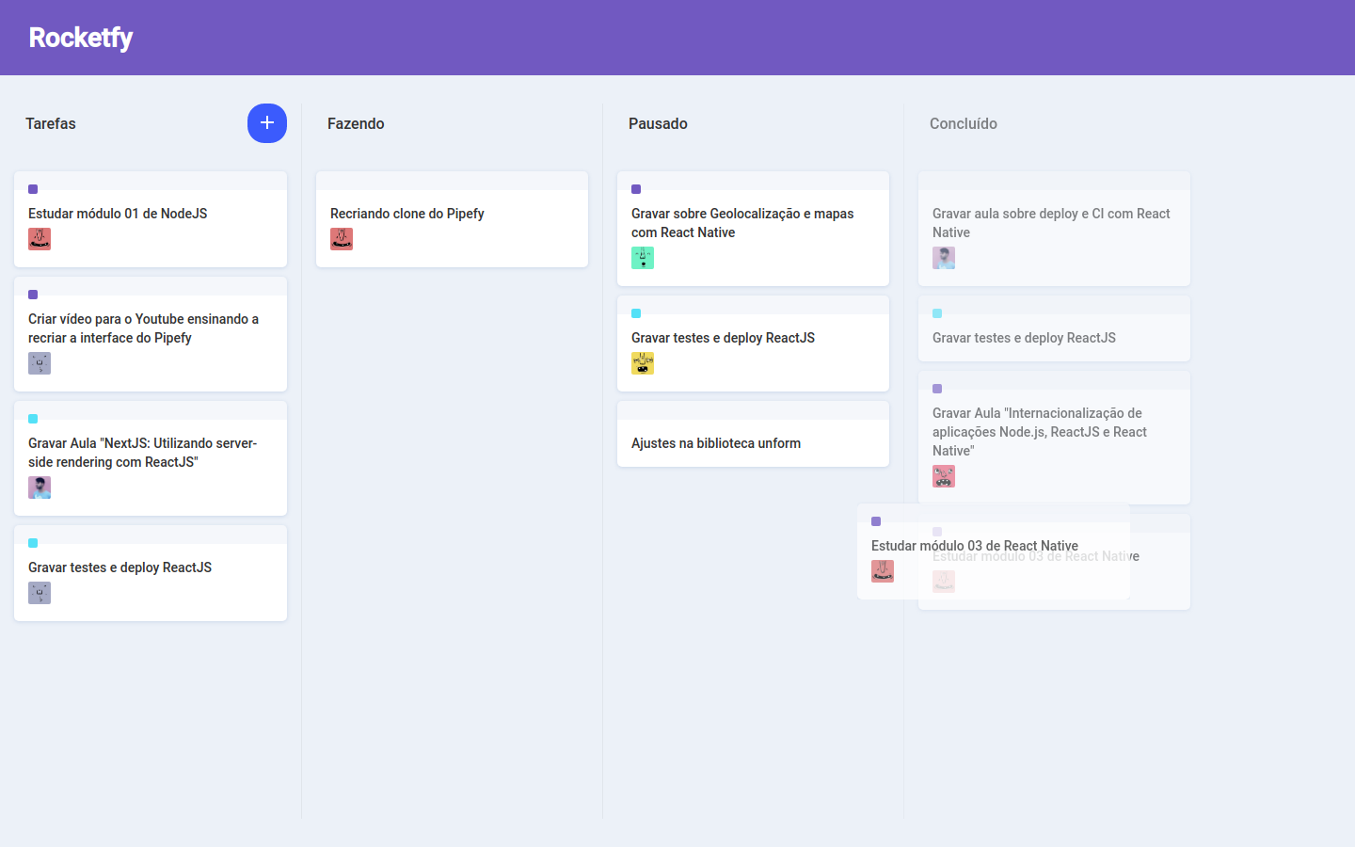Click cyan label on 'Gravar Aula NextJS' card
This screenshot has width=1355, height=847.
click(33, 419)
